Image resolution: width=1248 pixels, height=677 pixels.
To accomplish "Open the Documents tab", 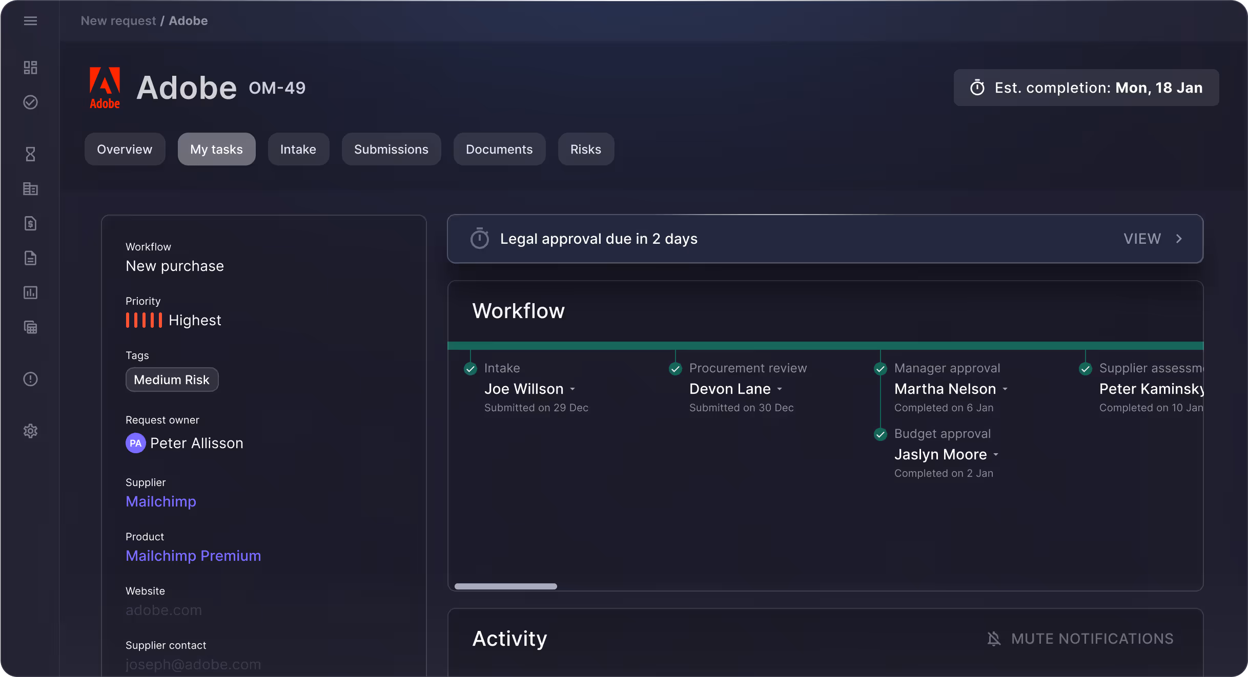I will click(x=499, y=149).
